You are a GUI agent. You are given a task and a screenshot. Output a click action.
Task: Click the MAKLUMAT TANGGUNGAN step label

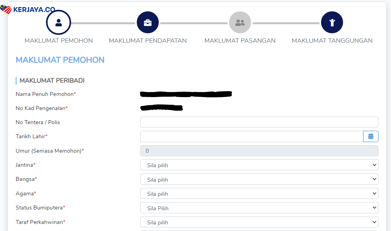click(332, 40)
